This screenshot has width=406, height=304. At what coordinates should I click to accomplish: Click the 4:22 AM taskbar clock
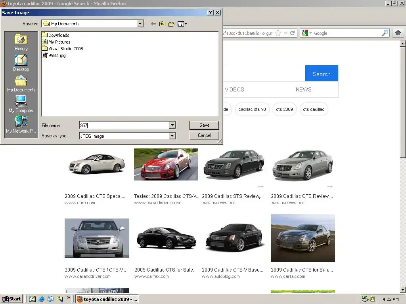[x=391, y=299]
